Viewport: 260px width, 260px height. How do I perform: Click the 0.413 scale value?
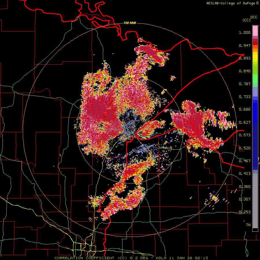point(245,174)
